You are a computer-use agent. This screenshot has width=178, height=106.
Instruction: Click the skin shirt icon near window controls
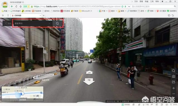point(162,1)
